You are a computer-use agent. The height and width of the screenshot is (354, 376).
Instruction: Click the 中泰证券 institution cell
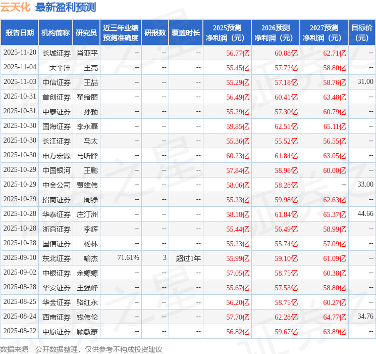[x=57, y=112]
